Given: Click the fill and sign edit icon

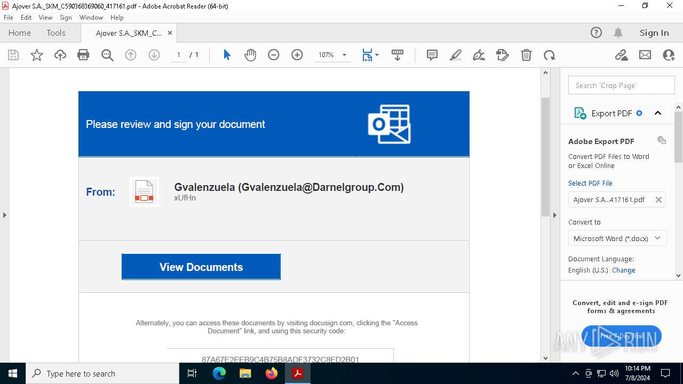Looking at the screenshot, I should point(503,55).
